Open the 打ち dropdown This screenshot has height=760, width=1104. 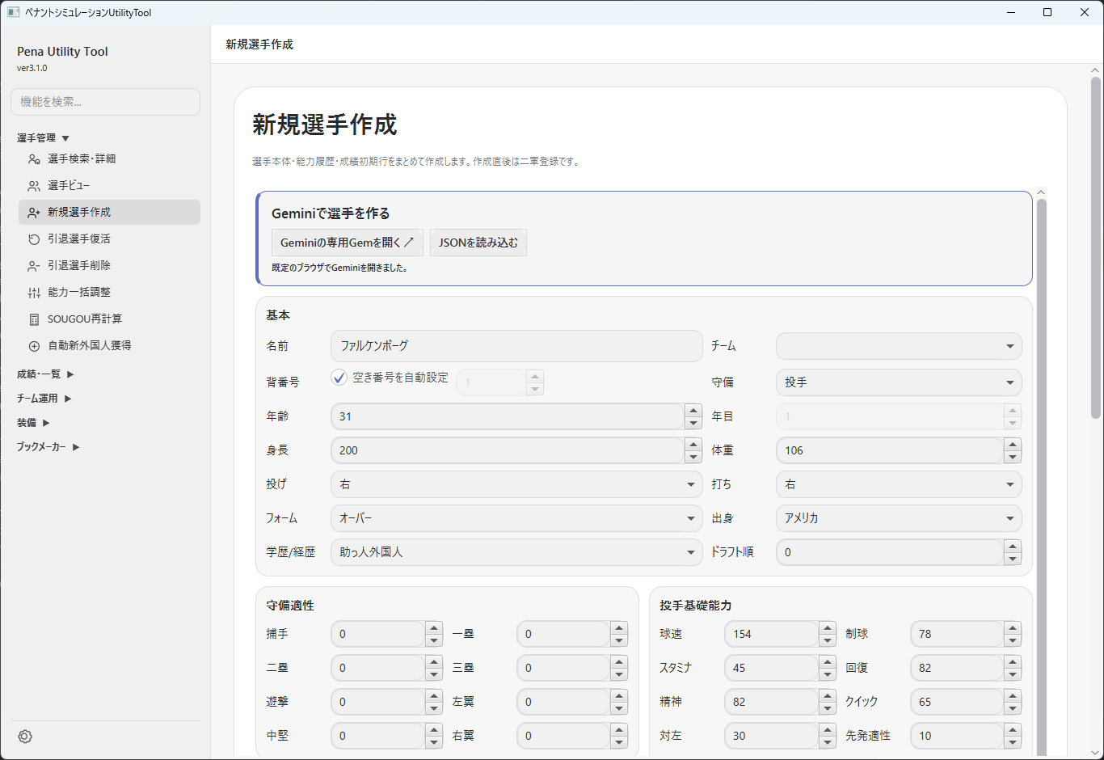(899, 484)
